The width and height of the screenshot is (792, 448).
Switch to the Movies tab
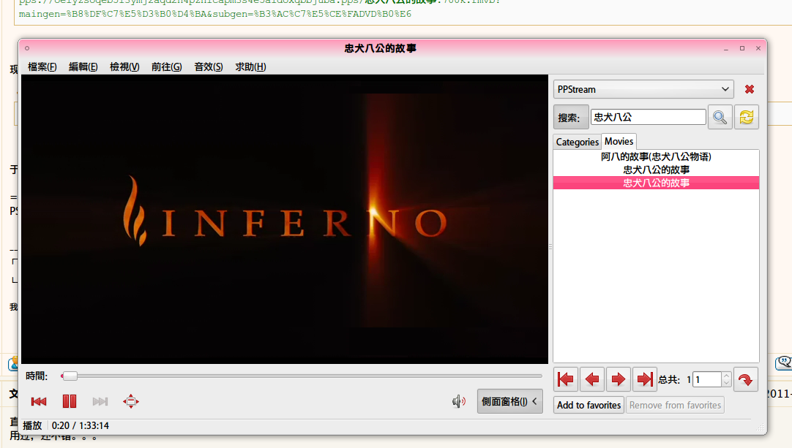pyautogui.click(x=619, y=142)
